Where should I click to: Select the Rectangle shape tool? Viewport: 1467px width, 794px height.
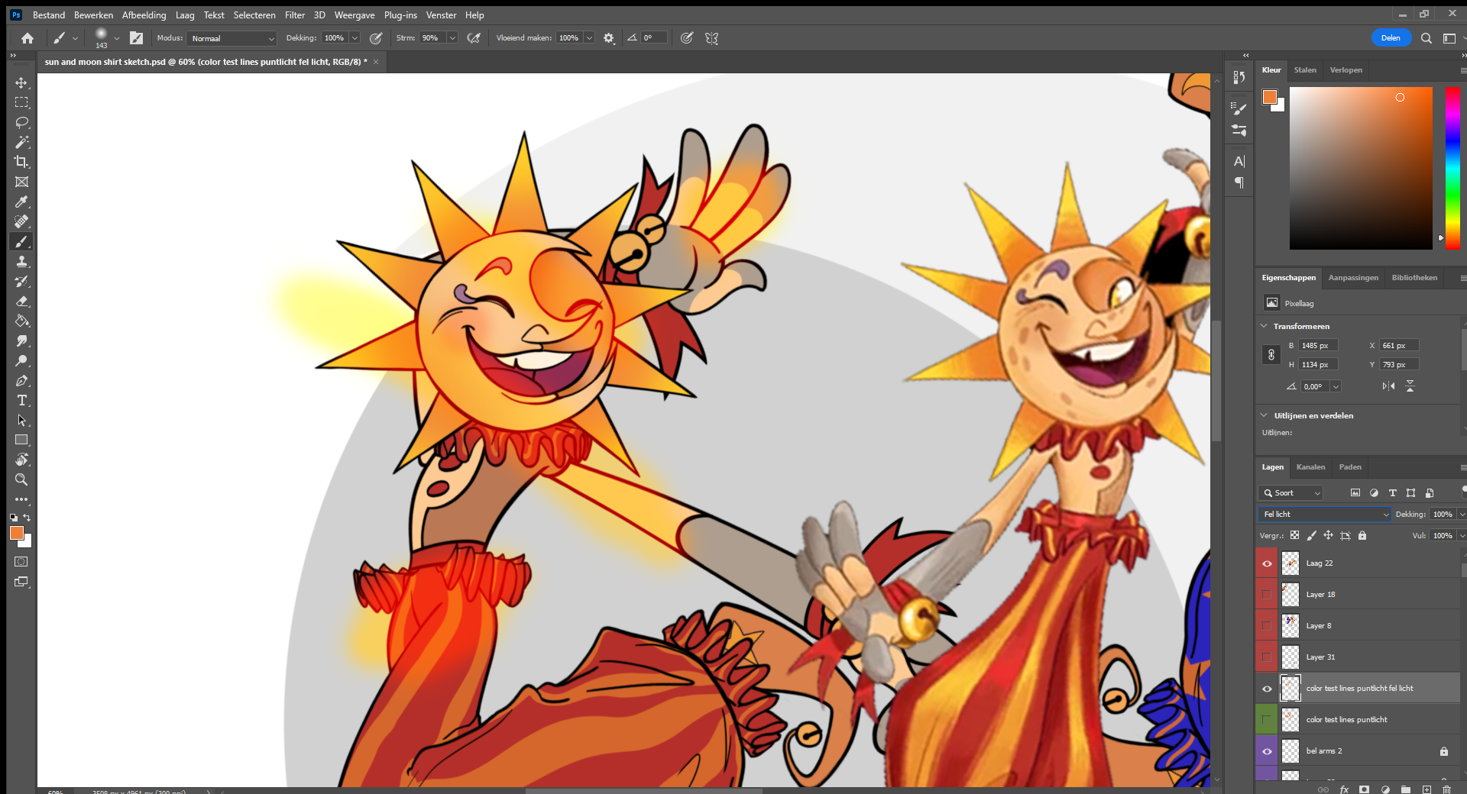21,440
